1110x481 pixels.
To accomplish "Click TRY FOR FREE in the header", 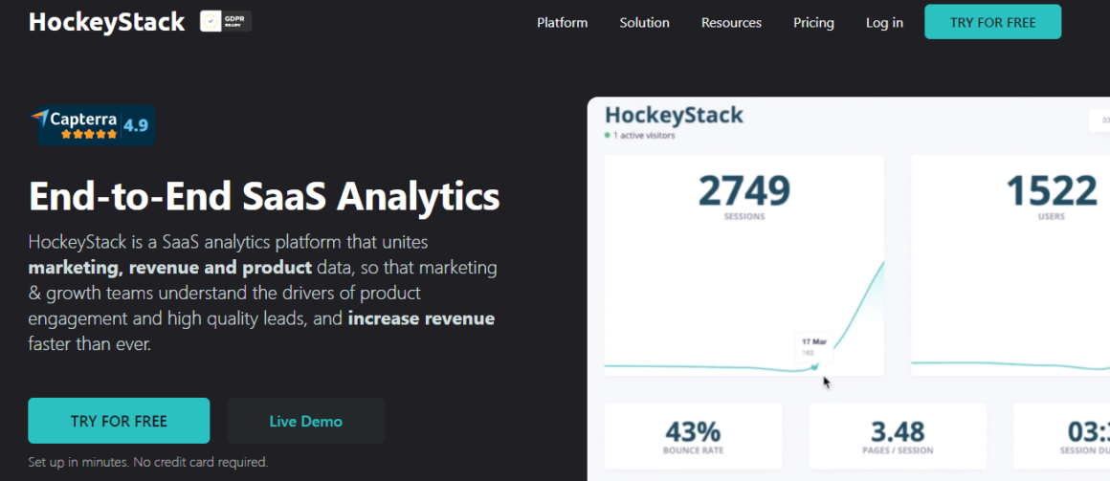I will (x=992, y=22).
